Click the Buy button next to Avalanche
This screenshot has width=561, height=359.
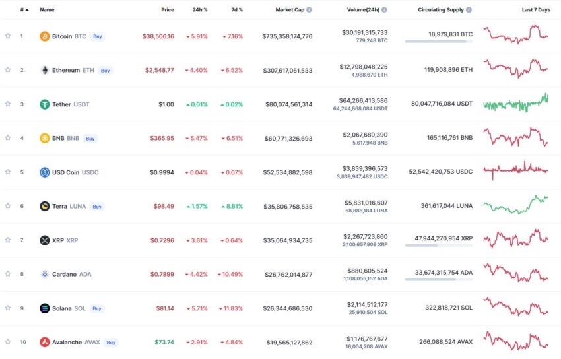coord(111,343)
